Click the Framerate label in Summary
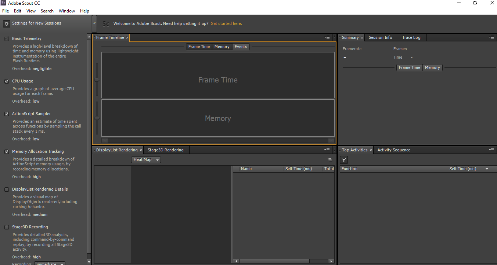497x265 pixels. 352,49
